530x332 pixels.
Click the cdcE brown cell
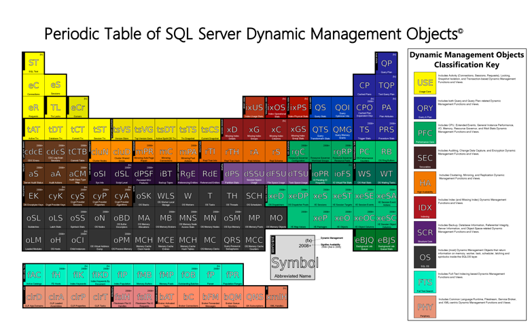click(x=33, y=152)
